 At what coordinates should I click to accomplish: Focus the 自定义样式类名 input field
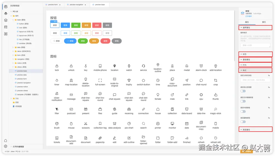(255, 80)
